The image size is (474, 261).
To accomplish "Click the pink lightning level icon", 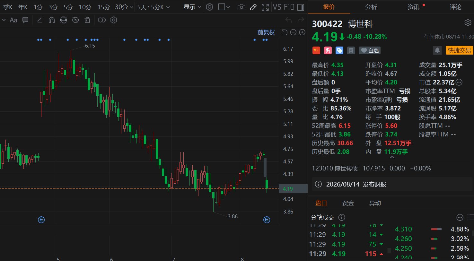I will tap(328, 50).
